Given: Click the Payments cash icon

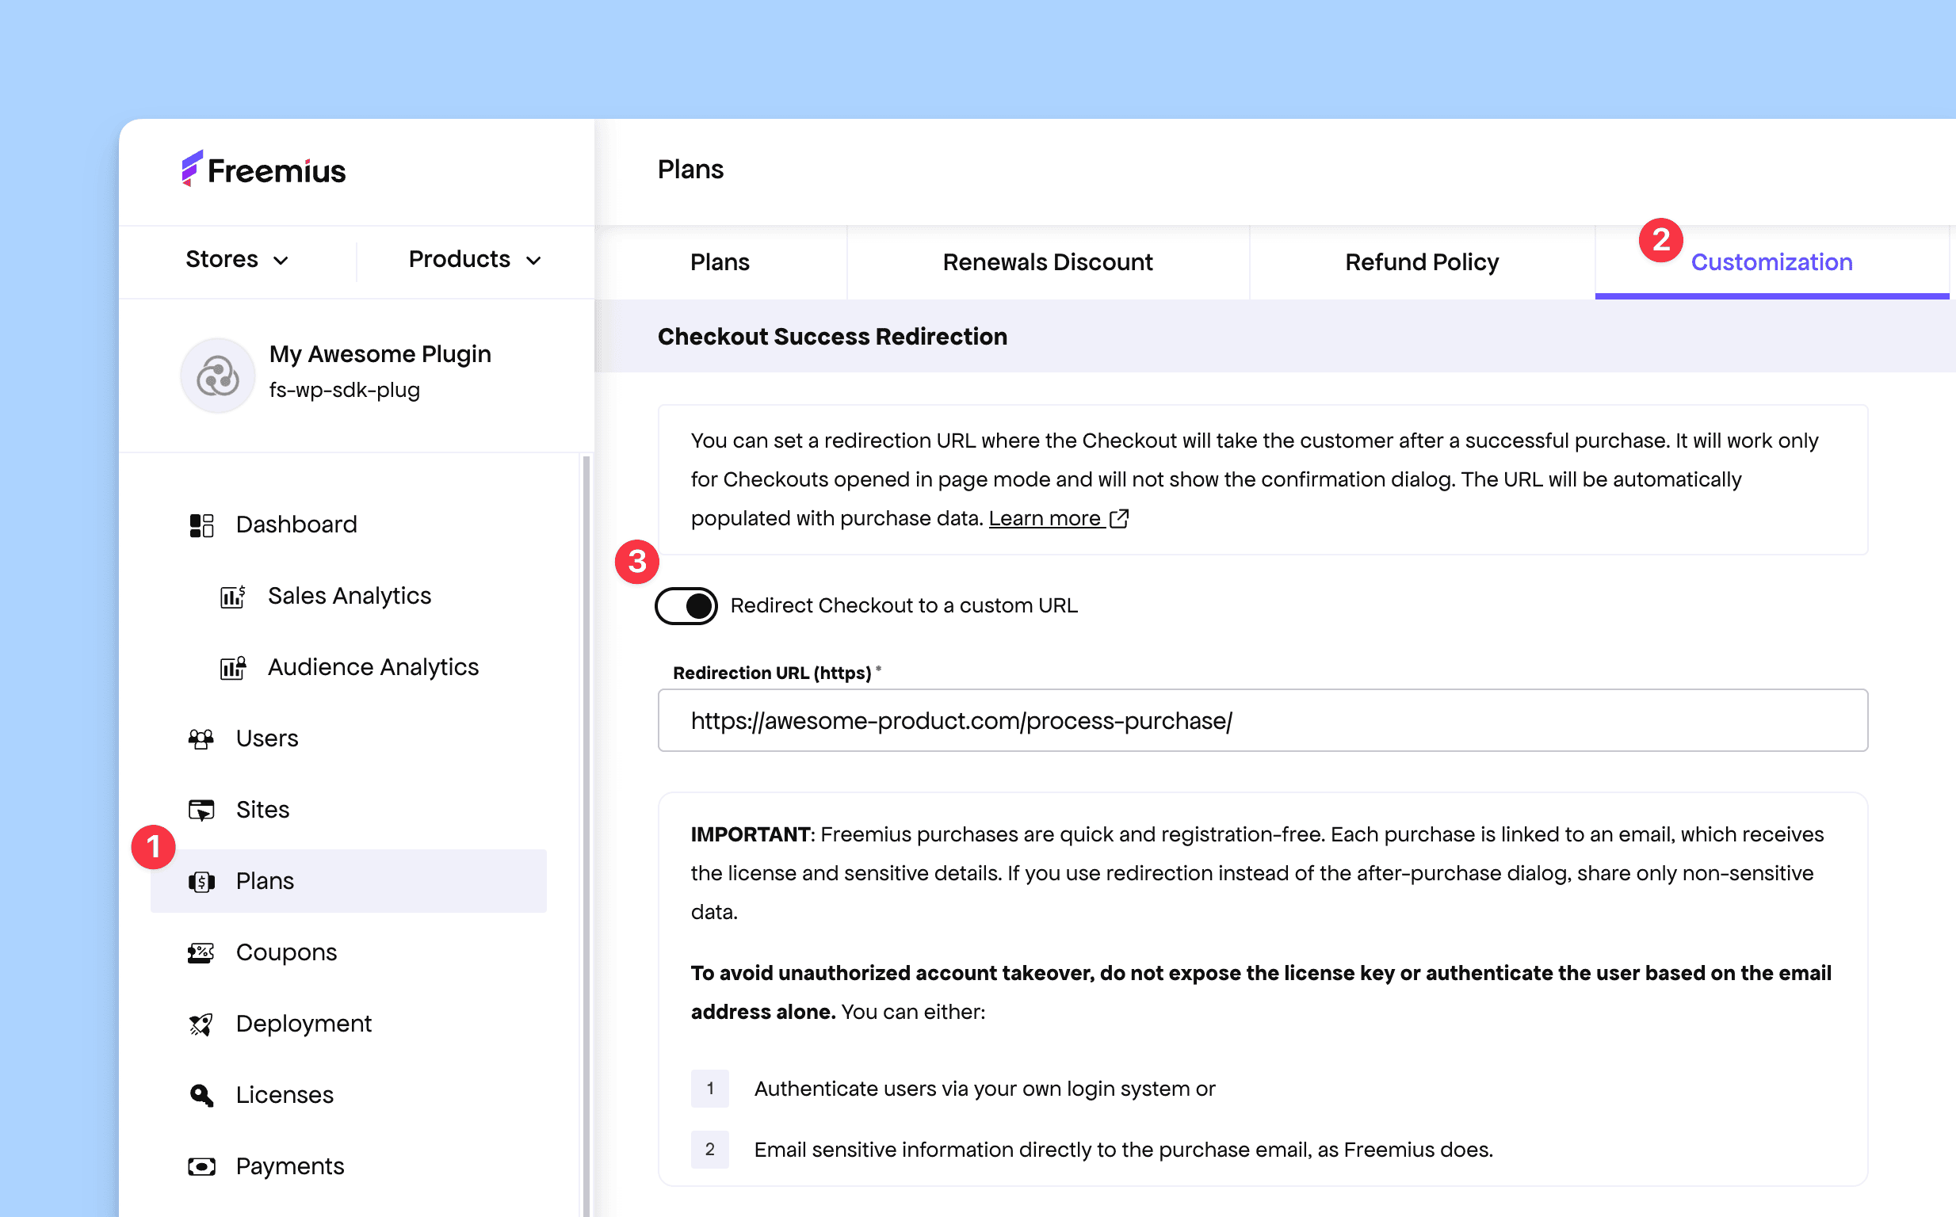Looking at the screenshot, I should (201, 1166).
